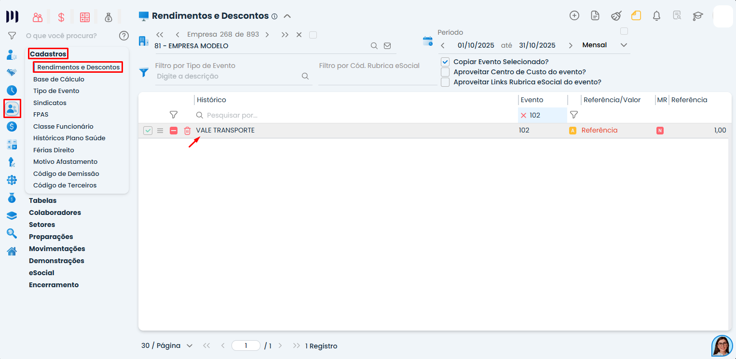Go to home via the house icon

[x=12, y=251]
